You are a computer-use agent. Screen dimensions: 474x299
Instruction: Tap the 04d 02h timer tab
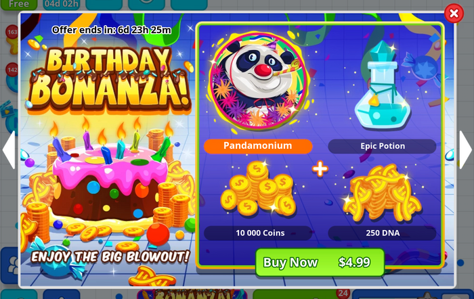click(62, 4)
